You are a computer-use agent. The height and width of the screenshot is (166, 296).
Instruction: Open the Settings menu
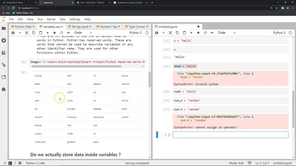click(x=75, y=19)
